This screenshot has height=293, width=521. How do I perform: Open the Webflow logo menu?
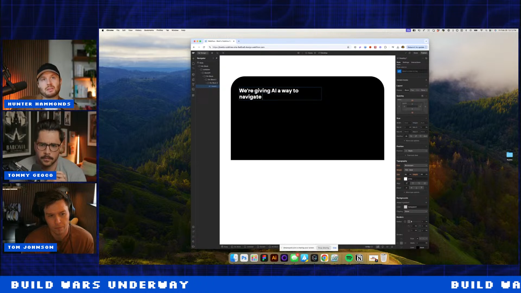(193, 53)
